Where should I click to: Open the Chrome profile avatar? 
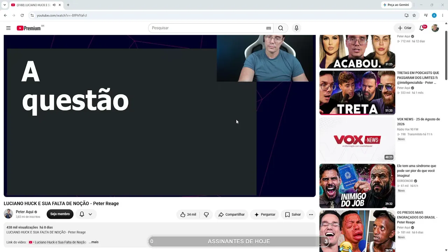coord(434,15)
